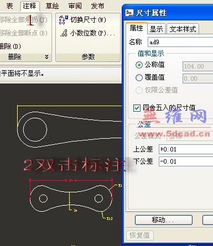Image resolution: width=213 pixels, height=246 pixels.
Task: Click the Decimal Places (小数位数) icon
Action: point(64,33)
